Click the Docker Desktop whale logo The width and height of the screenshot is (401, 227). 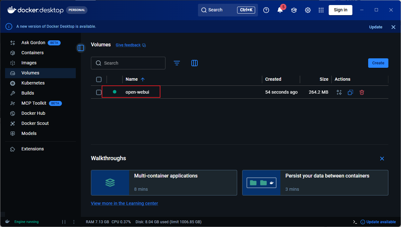[36, 10]
